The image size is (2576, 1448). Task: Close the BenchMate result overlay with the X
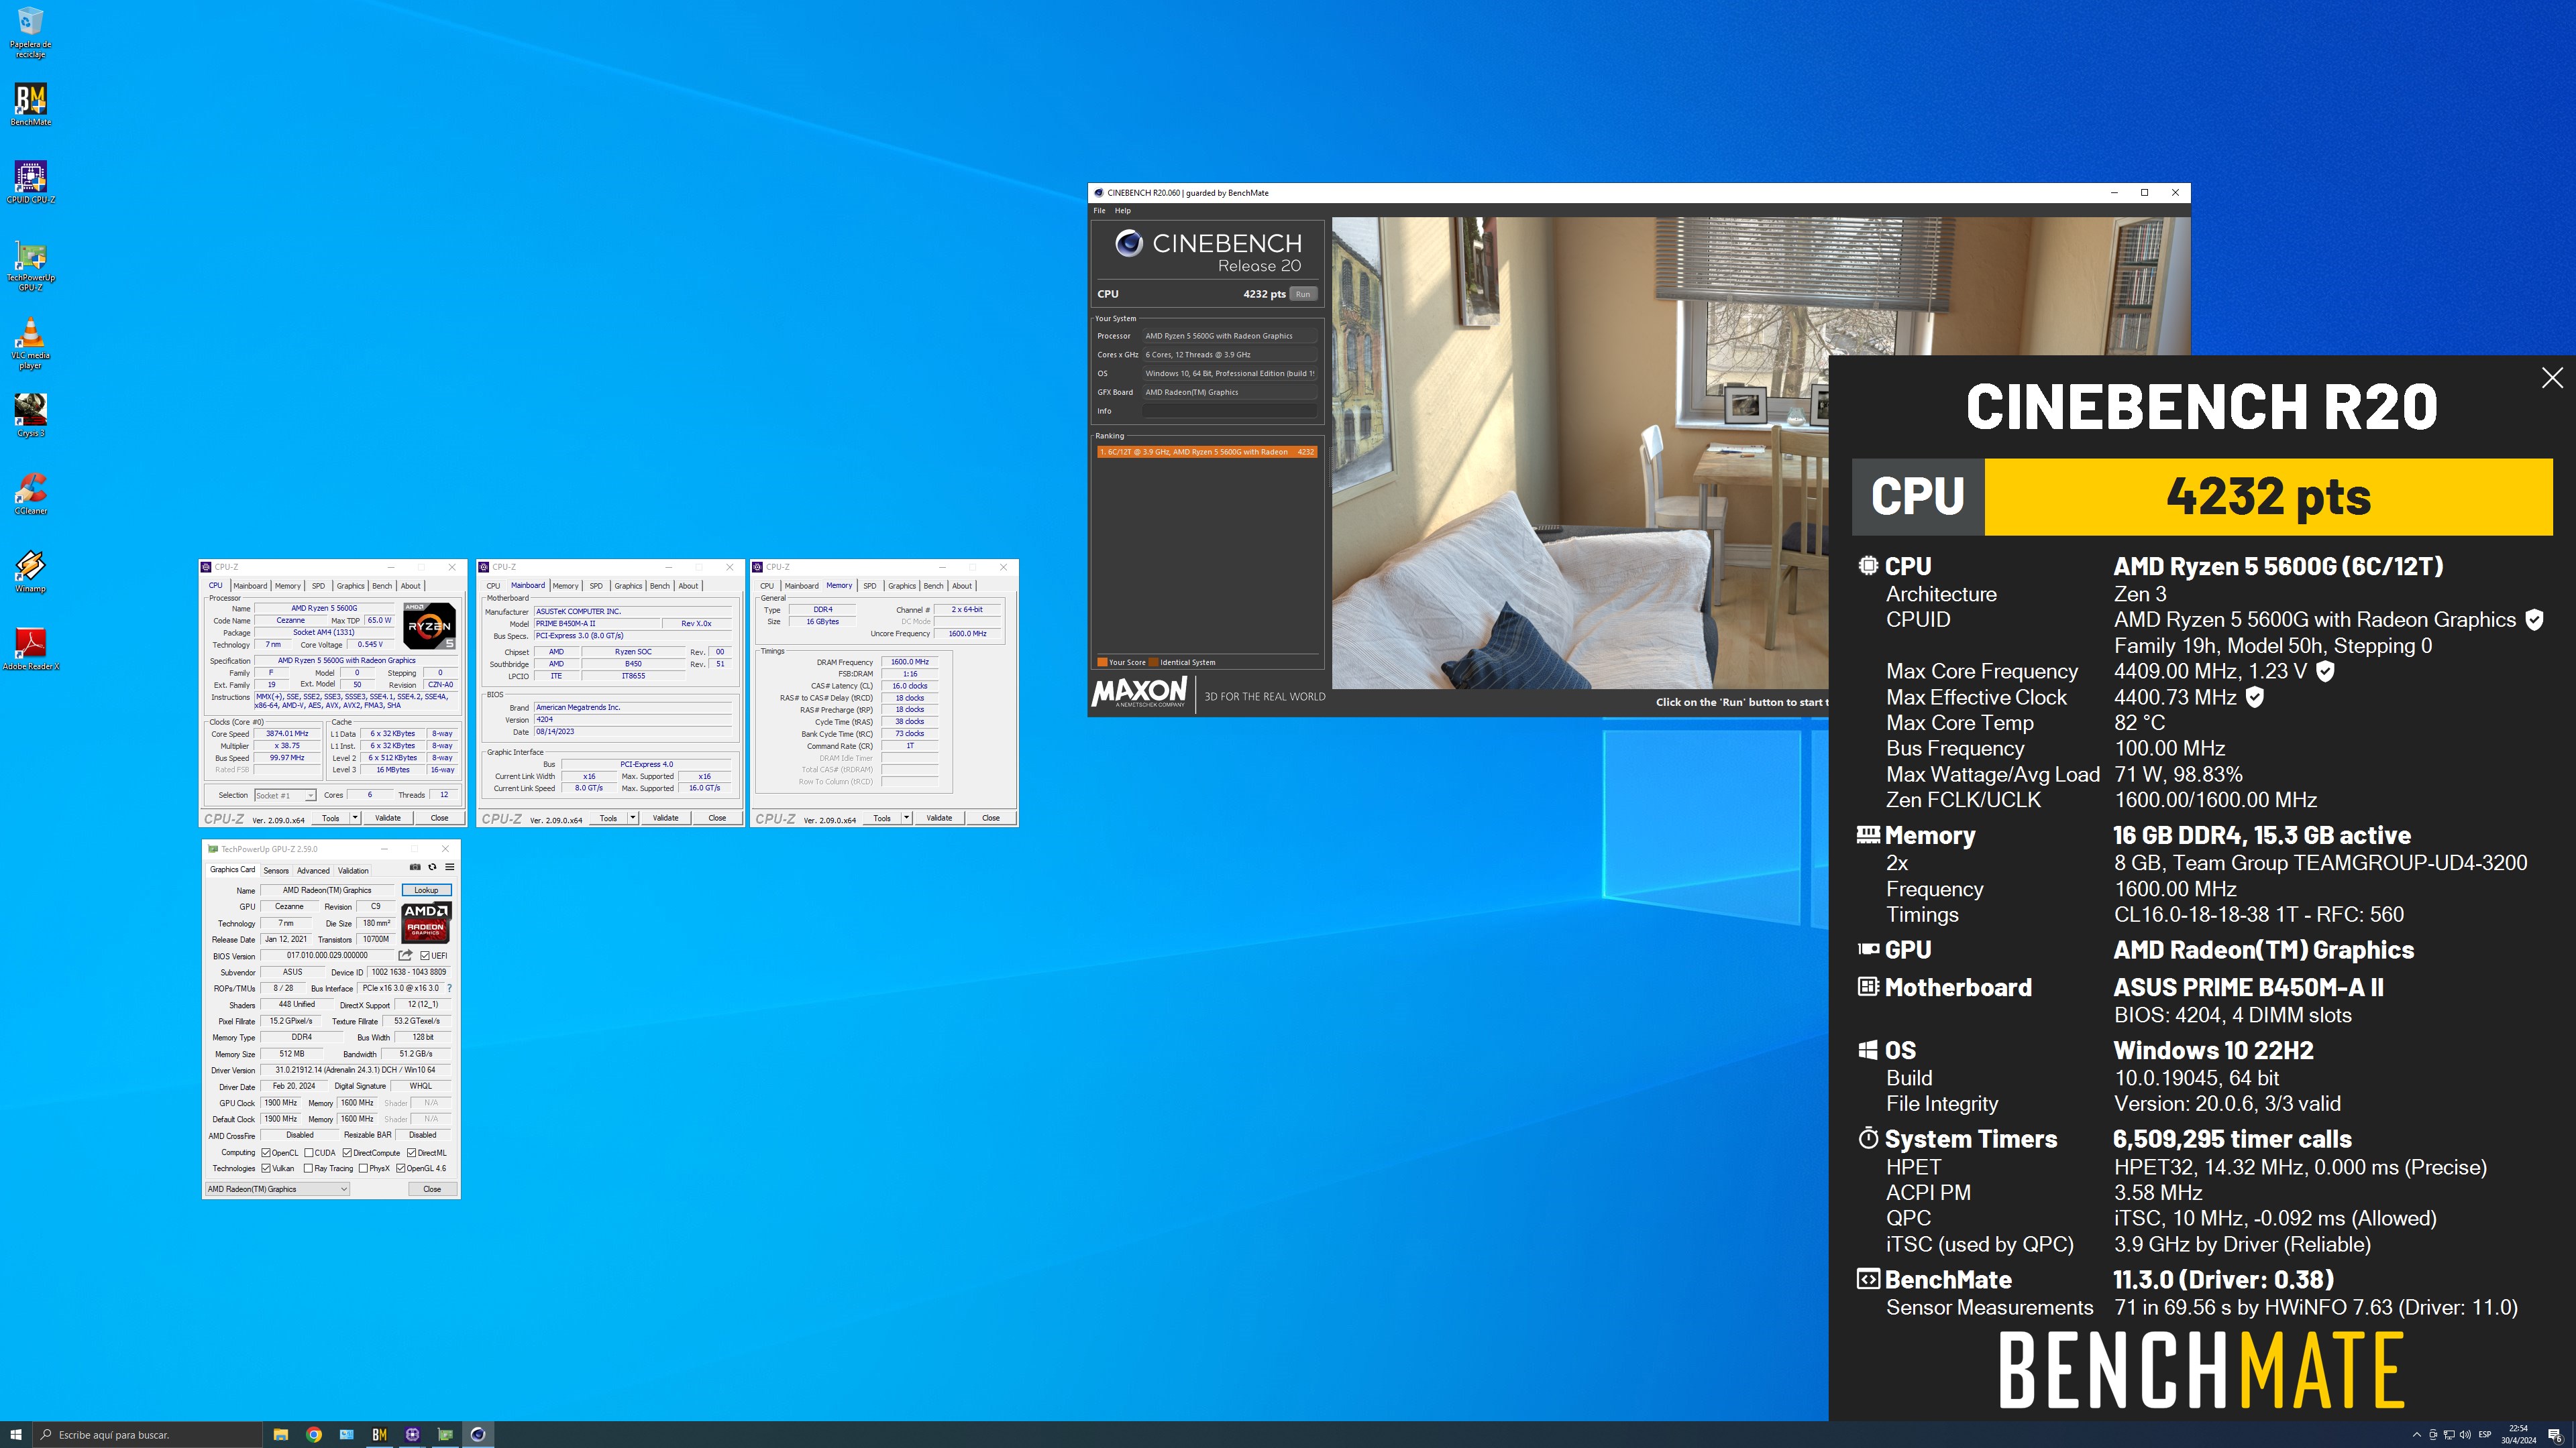click(x=2552, y=377)
